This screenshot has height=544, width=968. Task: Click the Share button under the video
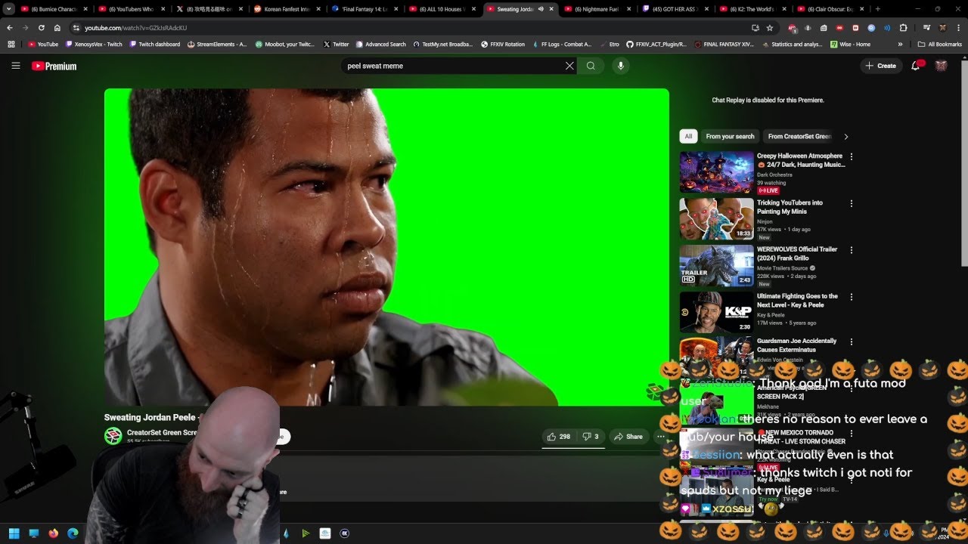click(x=628, y=437)
